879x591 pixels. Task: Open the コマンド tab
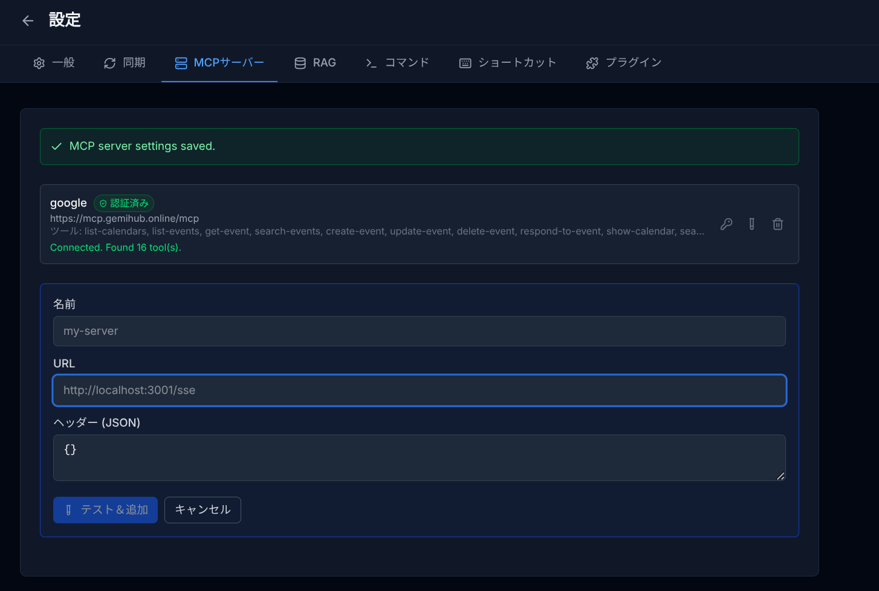coord(397,63)
